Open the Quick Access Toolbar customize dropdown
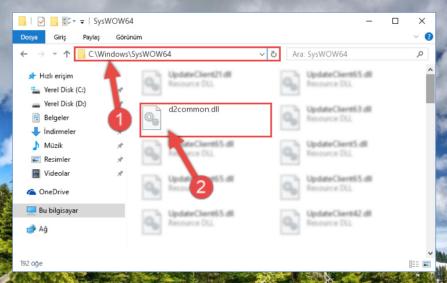447x283 pixels. [x=82, y=21]
